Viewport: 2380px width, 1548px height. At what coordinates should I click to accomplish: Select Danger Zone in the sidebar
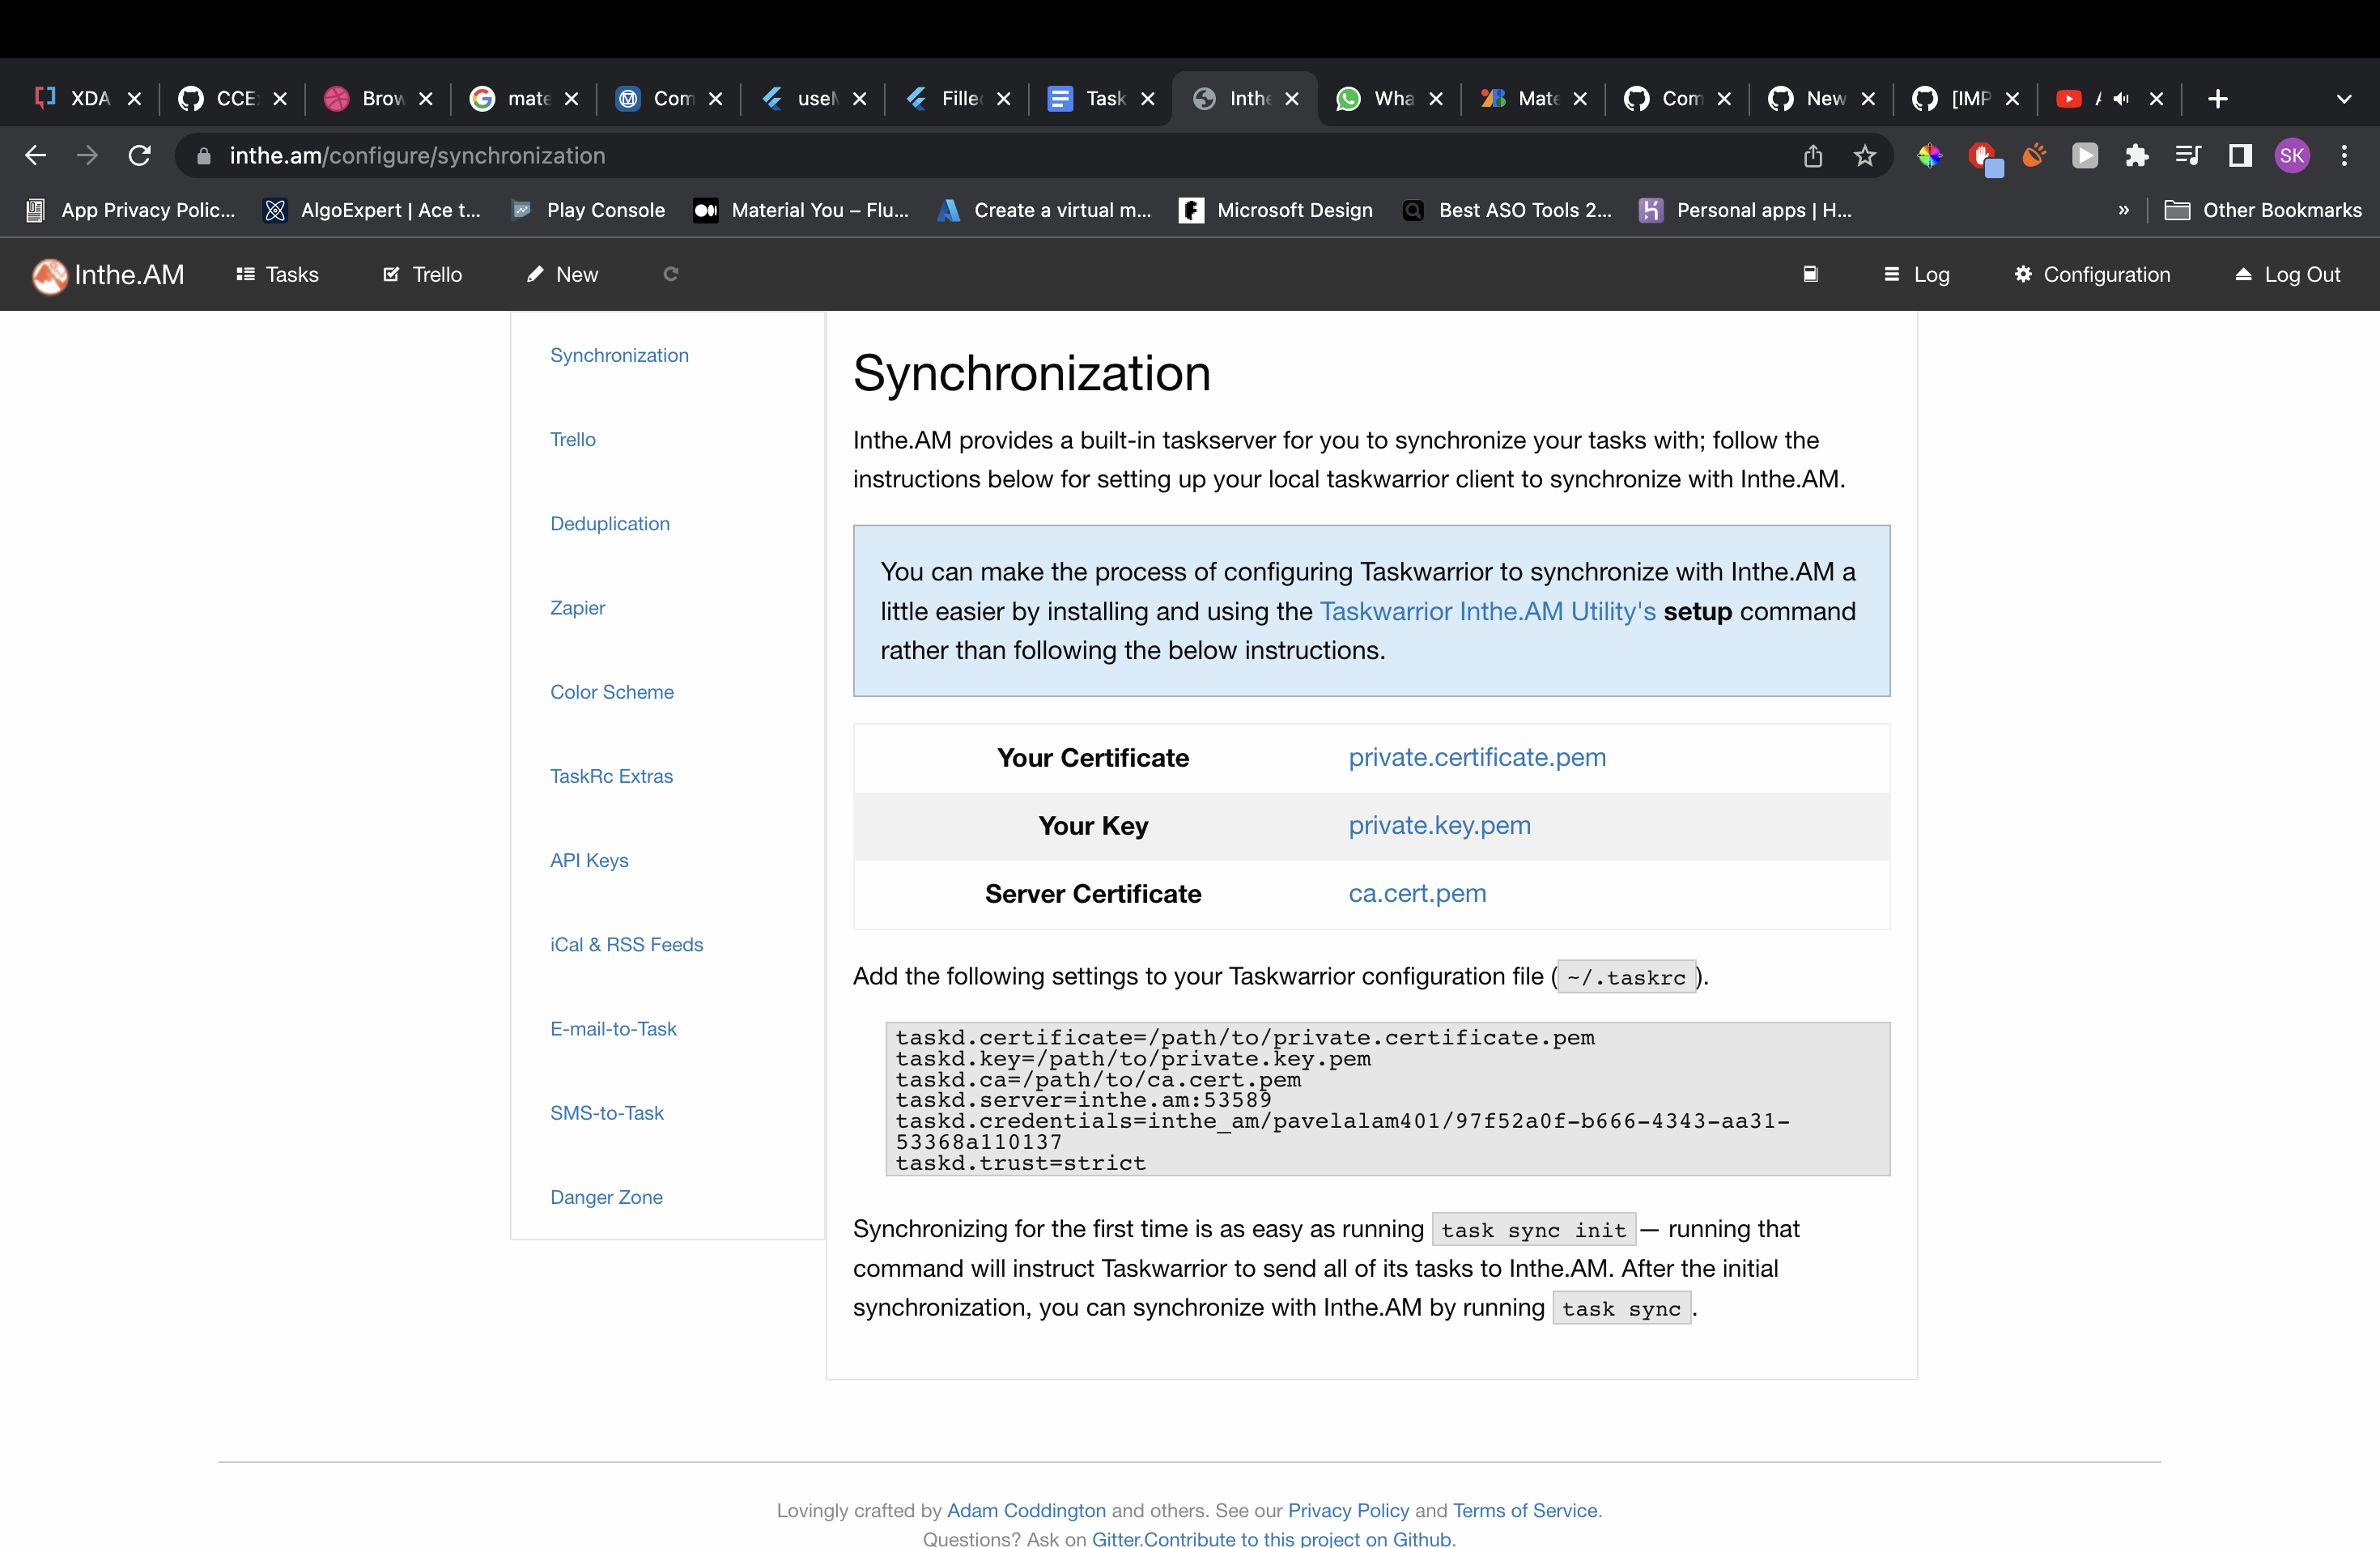[x=606, y=1197]
